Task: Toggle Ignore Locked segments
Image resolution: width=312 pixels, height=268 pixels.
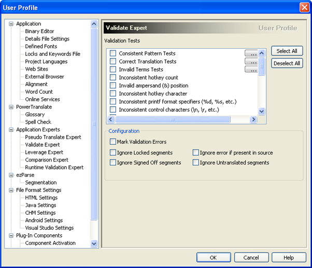Action: pyautogui.click(x=113, y=153)
